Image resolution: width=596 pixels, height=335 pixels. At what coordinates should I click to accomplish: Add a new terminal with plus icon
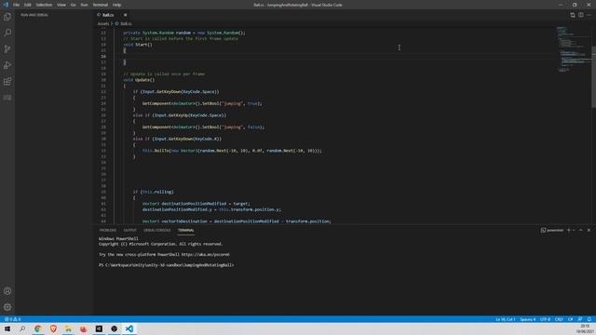pyautogui.click(x=569, y=230)
